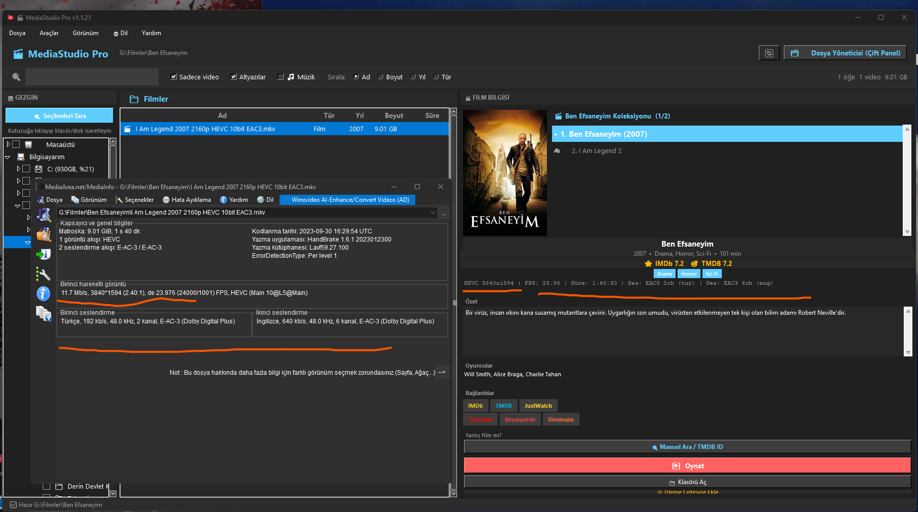The height and width of the screenshot is (512, 918).
Task: Click MediaInfo open-folder icon in left sidebar
Action: pos(44,234)
